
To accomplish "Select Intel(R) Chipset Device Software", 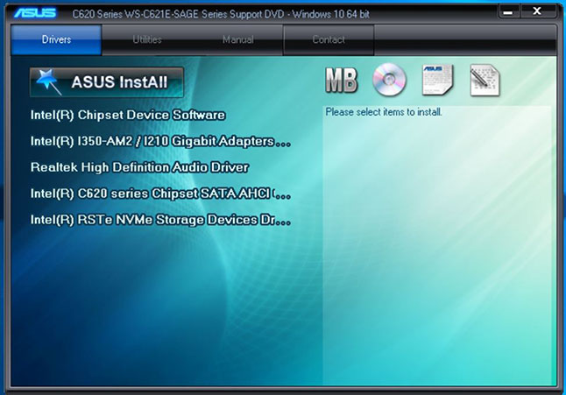I will 128,115.
